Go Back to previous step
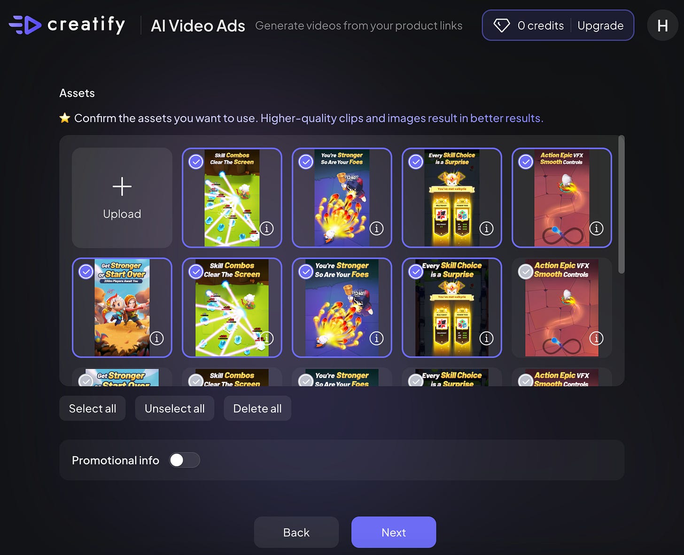 (296, 532)
